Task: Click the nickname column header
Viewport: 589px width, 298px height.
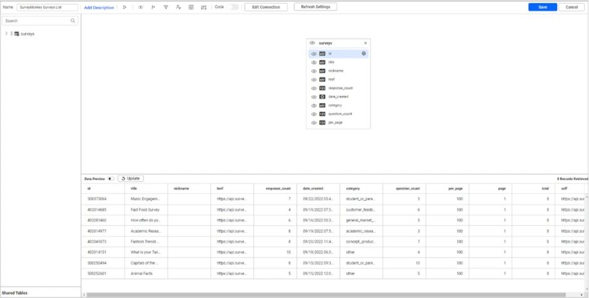Action: tap(189, 188)
